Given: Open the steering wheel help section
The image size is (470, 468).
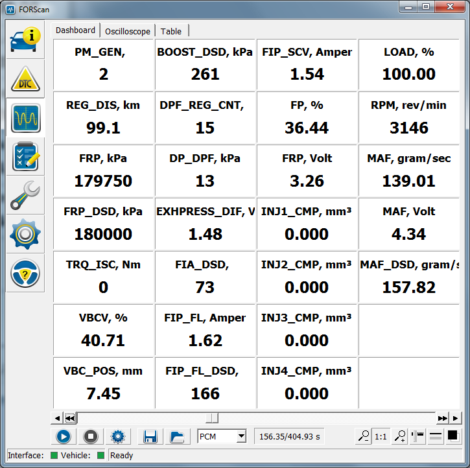Looking at the screenshot, I should coord(25,273).
